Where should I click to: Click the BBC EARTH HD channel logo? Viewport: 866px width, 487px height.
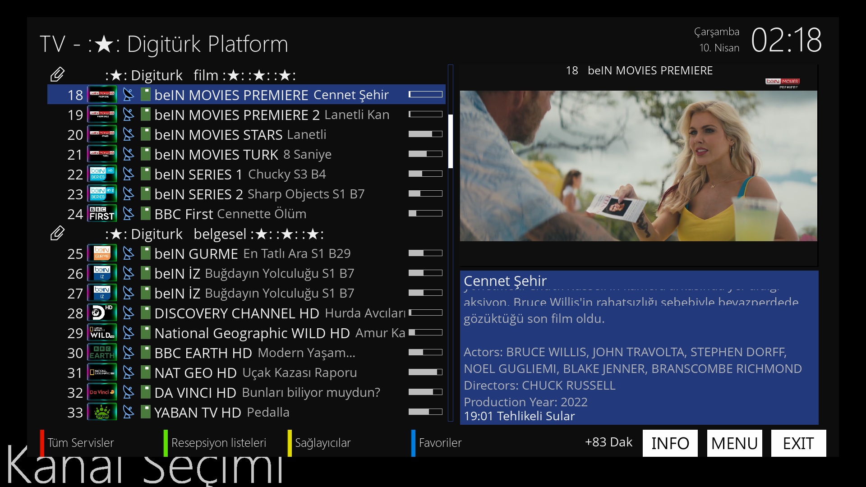click(102, 353)
